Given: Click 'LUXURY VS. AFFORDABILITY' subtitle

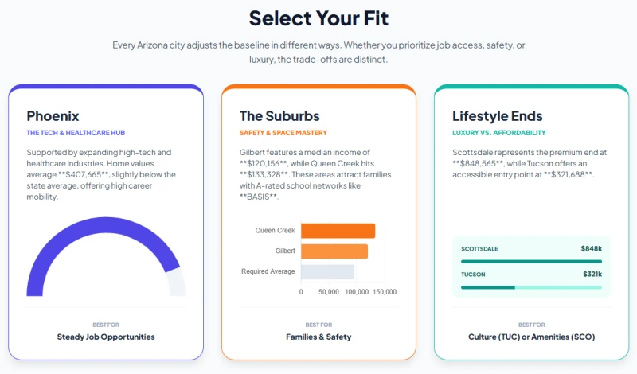Looking at the screenshot, I should pos(499,133).
